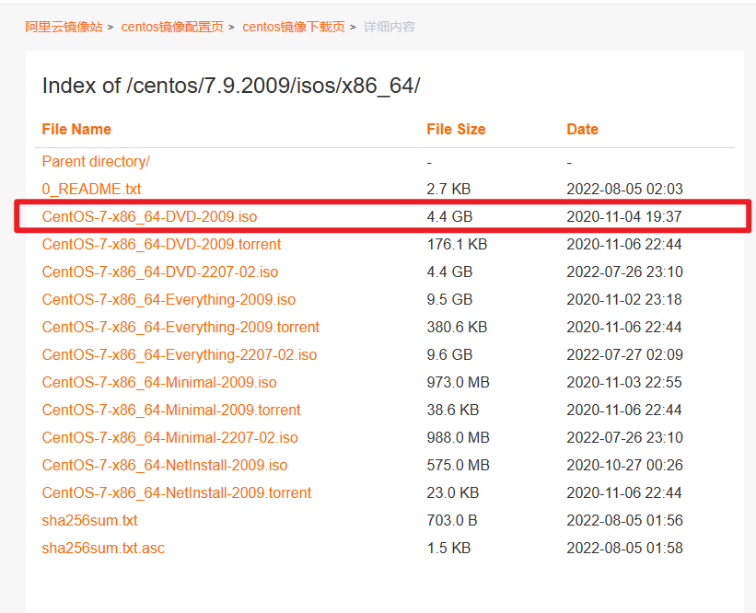Go to centos镜像配置页 breadcrumb
756x613 pixels.
point(172,27)
